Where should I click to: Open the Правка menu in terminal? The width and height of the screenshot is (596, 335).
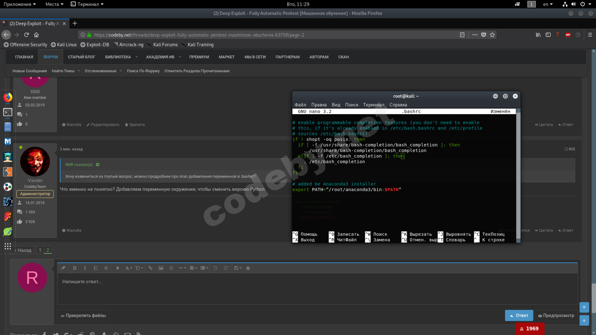pyautogui.click(x=319, y=105)
